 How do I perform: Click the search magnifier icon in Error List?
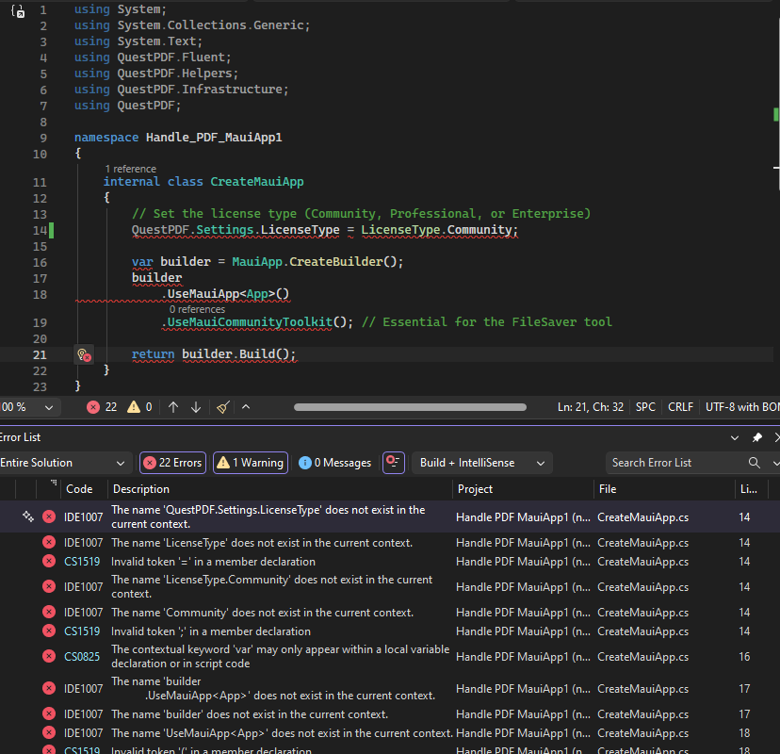coord(755,463)
